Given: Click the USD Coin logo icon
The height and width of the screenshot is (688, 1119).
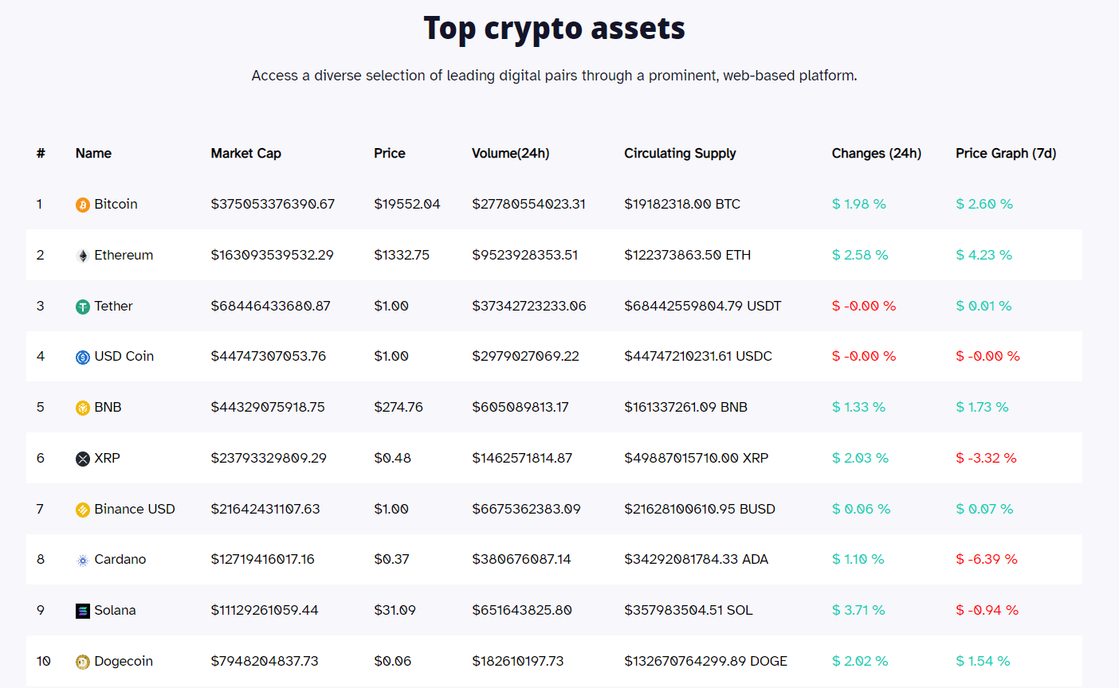Looking at the screenshot, I should (x=83, y=357).
